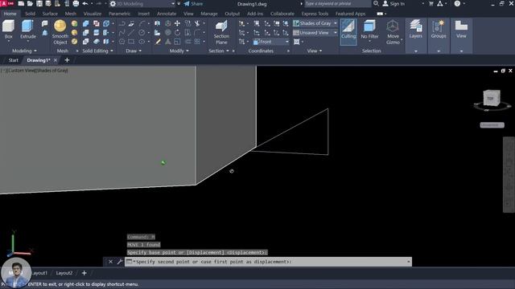
Task: Open the Solid ribbon tab
Action: click(31, 14)
